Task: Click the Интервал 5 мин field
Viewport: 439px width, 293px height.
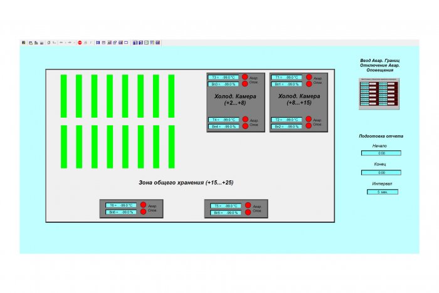Action: pyautogui.click(x=383, y=192)
